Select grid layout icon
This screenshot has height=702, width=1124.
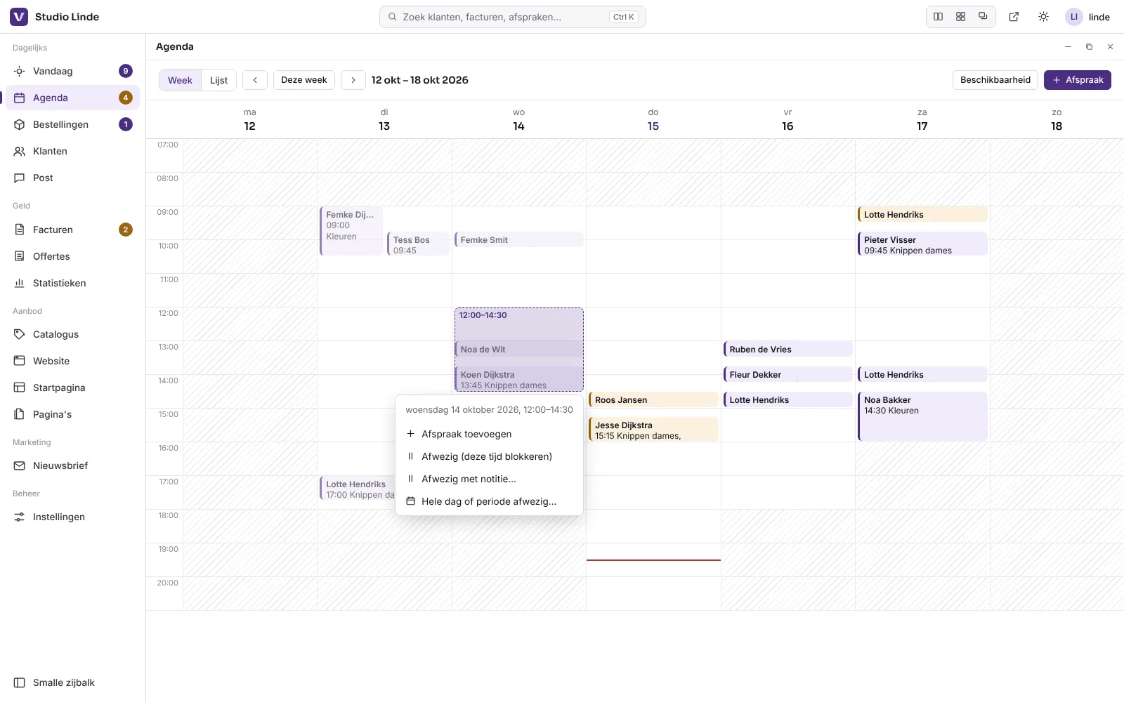point(960,17)
